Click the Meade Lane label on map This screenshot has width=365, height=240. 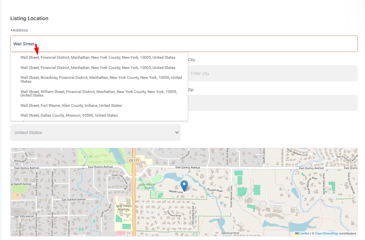pos(176,192)
